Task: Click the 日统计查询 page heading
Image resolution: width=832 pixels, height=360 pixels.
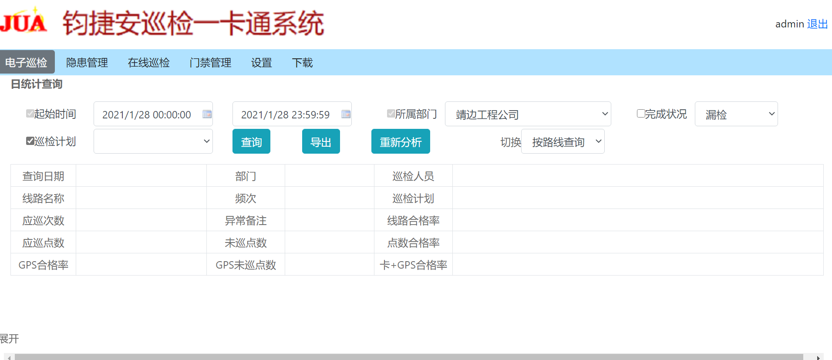Action: coord(37,84)
